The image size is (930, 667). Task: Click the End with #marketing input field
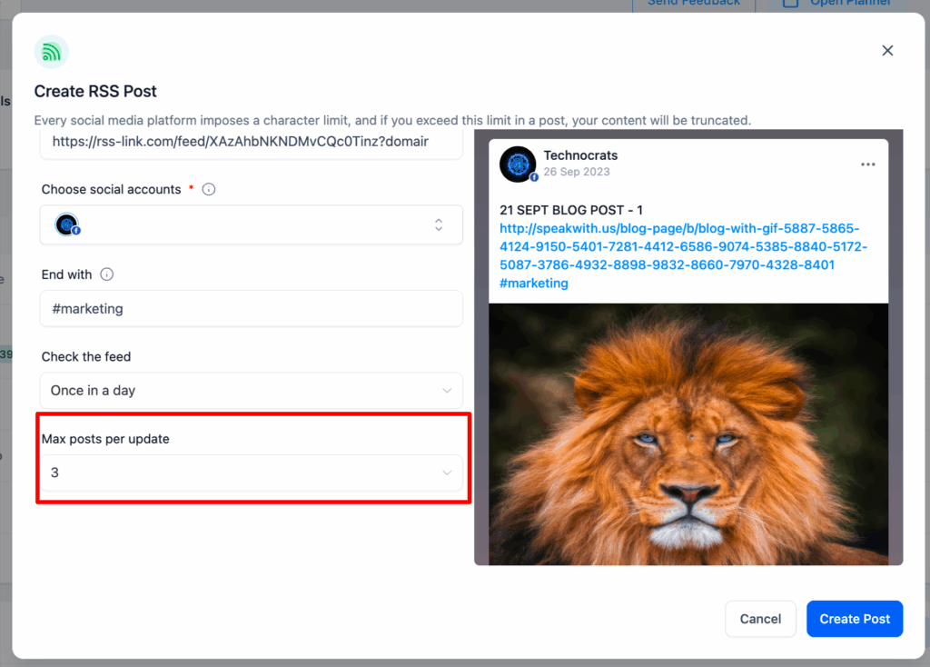click(251, 309)
